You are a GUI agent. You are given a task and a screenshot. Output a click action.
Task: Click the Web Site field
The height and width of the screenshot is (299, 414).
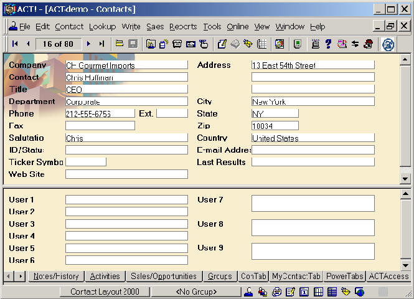click(127, 174)
